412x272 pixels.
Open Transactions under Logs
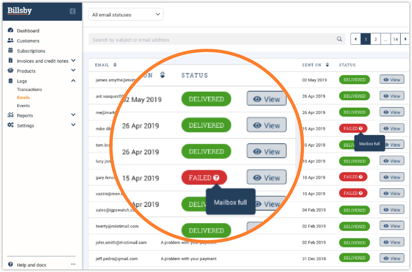[x=29, y=89]
